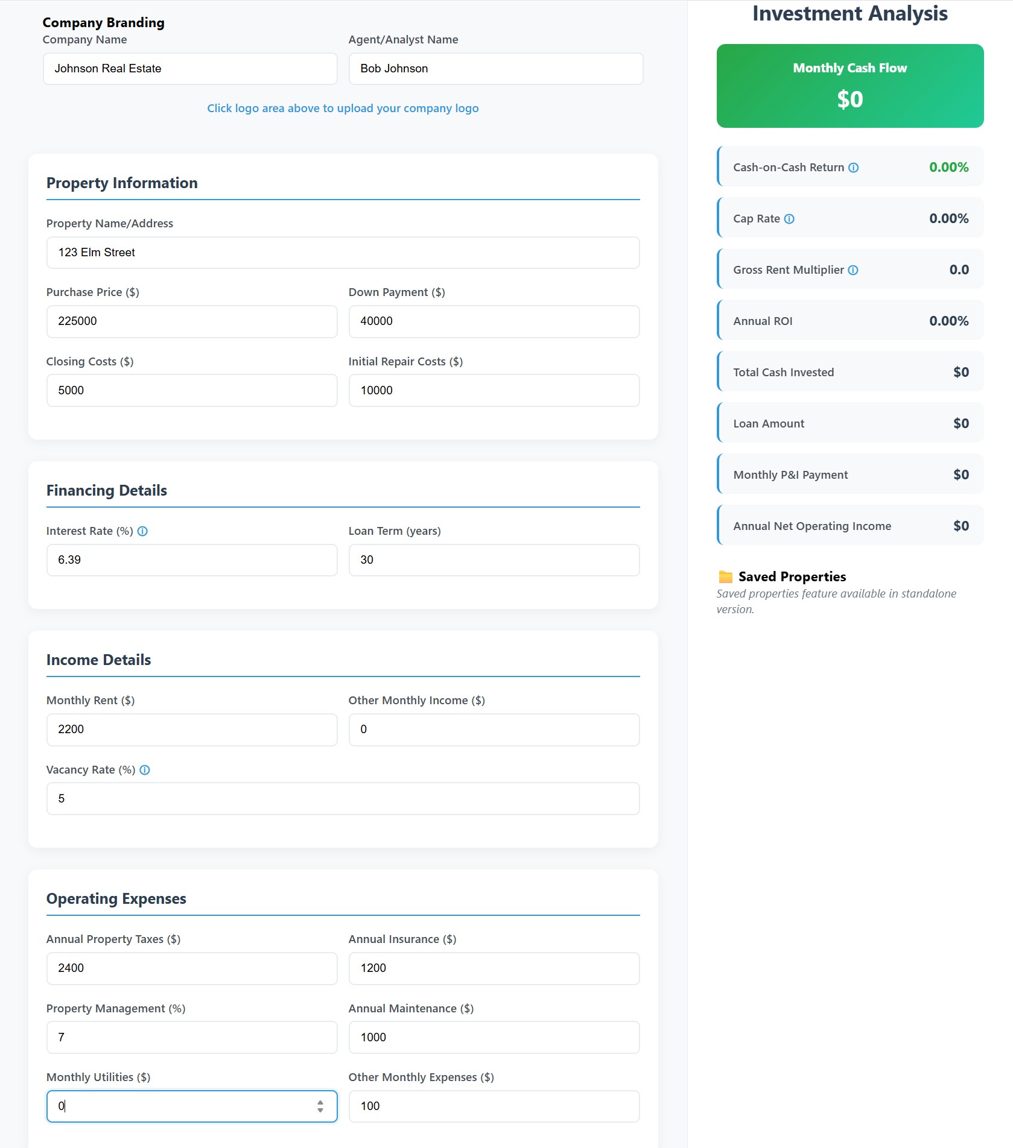Click the Loan Term field showing 30
The image size is (1013, 1148).
tap(494, 560)
